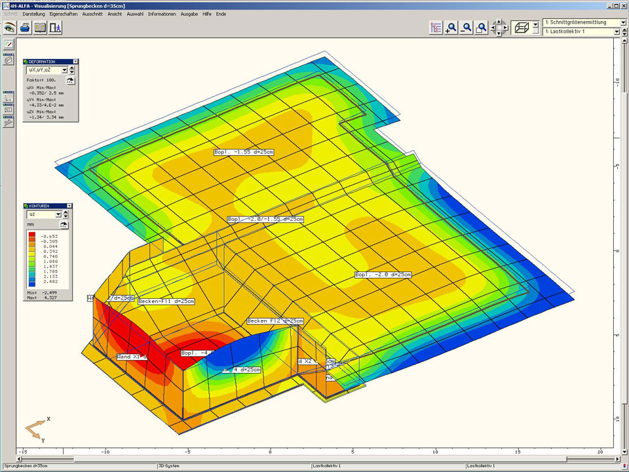Screen dimensions: 629x472
Task: Toggle the pencil tool in left sidebar
Action: (9, 45)
